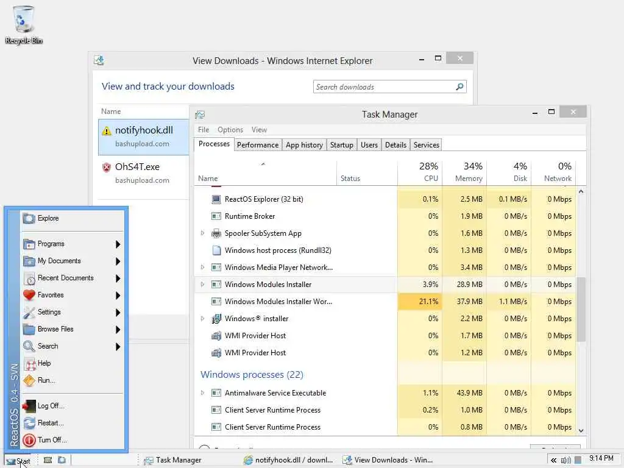Sort by the Network column header
Viewport: 624px width, 468px height.
pyautogui.click(x=553, y=172)
